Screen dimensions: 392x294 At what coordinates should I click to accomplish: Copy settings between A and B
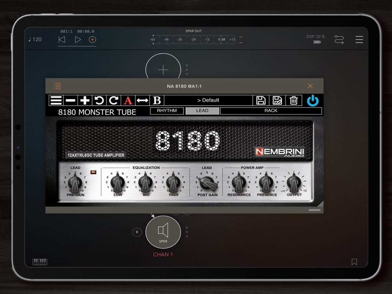(x=143, y=100)
